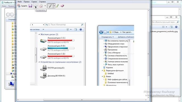Open the Pen options dropdown arrow
This screenshot has height=102, width=182.
(54, 6)
